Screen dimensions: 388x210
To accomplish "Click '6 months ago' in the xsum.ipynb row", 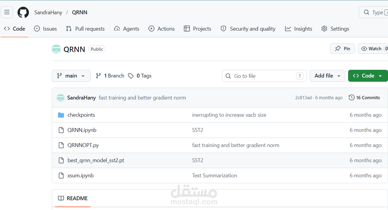I will coord(366,176).
